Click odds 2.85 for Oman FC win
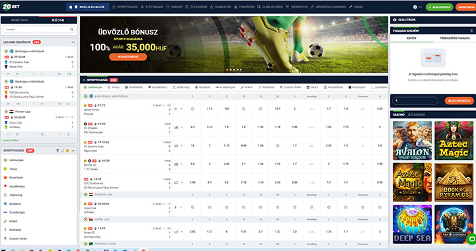 [x=192, y=232]
